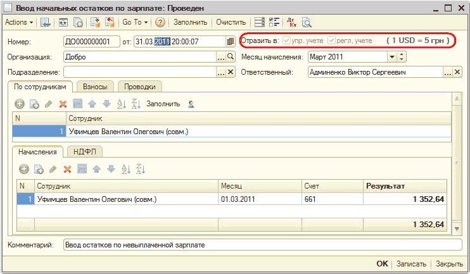Screen dimensions: 470x274
Task: Click the Месяц начисления spinner arrows
Action: pos(402,57)
